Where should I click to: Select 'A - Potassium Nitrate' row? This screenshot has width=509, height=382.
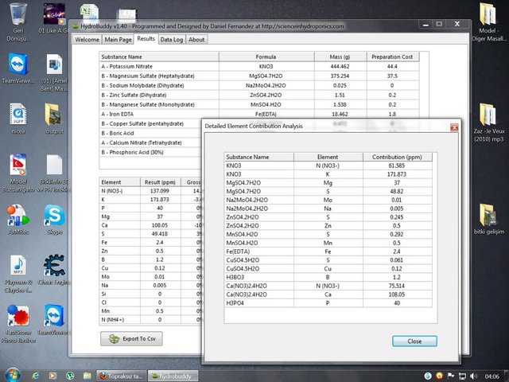259,66
